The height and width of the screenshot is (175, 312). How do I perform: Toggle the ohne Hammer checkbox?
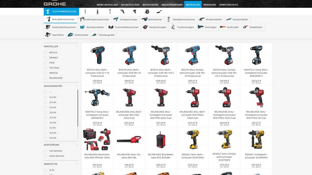click(x=45, y=156)
